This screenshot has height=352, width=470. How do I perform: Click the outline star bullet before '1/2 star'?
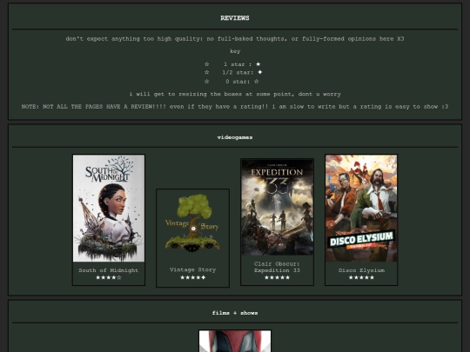pos(206,72)
